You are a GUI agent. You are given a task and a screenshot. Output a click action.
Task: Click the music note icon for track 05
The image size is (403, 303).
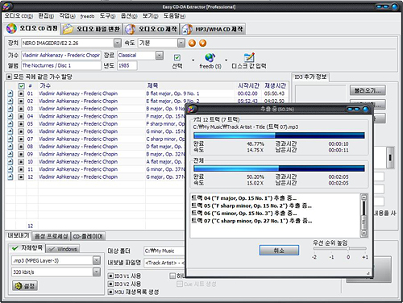tap(10, 124)
